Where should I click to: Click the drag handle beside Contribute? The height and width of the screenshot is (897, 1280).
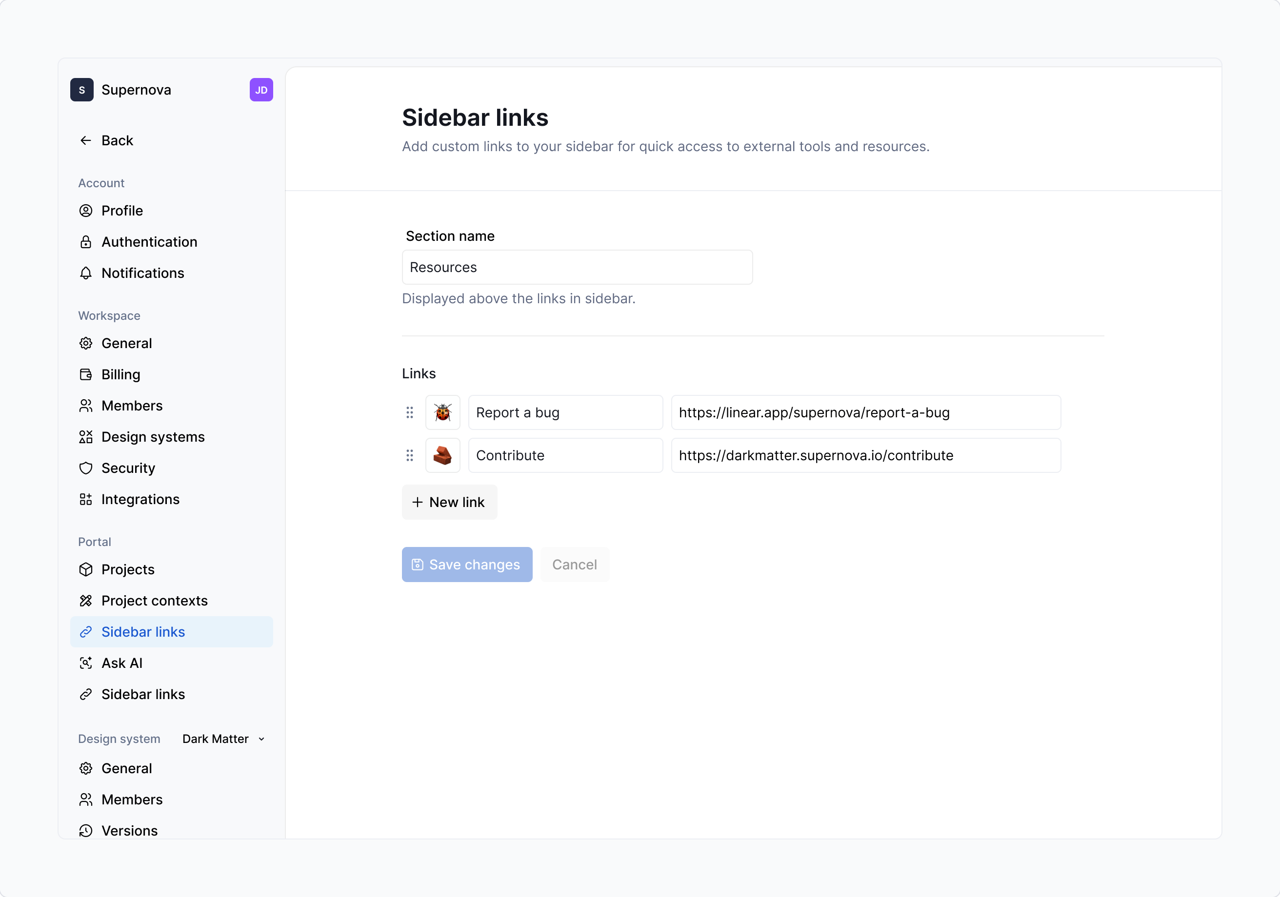coord(410,455)
